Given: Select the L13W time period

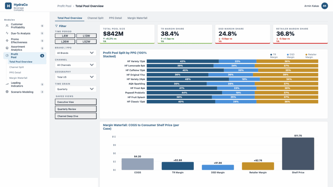Looking at the screenshot, I should pos(87,36).
